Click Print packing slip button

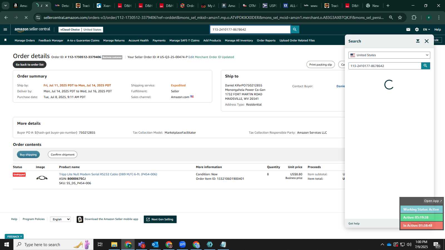(x=321, y=64)
